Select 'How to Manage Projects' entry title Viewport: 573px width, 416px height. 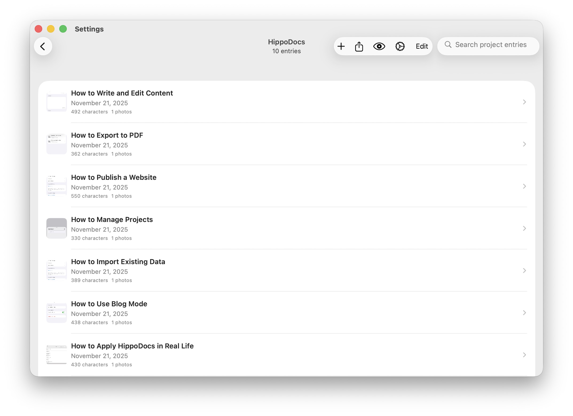pos(112,219)
